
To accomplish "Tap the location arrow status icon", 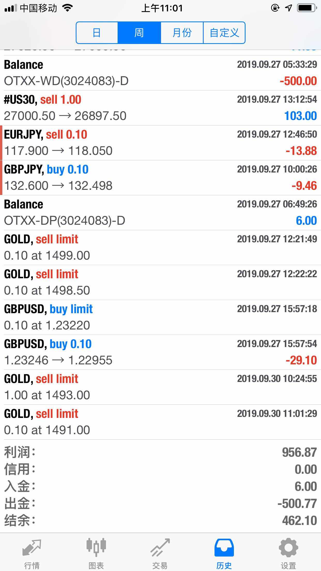I will point(288,8).
